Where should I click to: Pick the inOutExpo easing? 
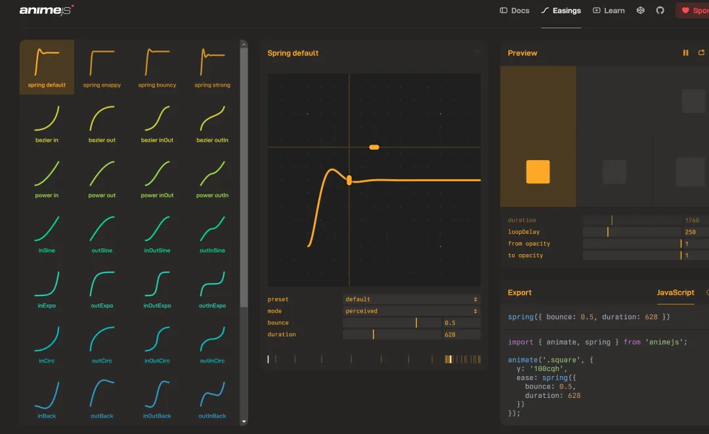157,288
